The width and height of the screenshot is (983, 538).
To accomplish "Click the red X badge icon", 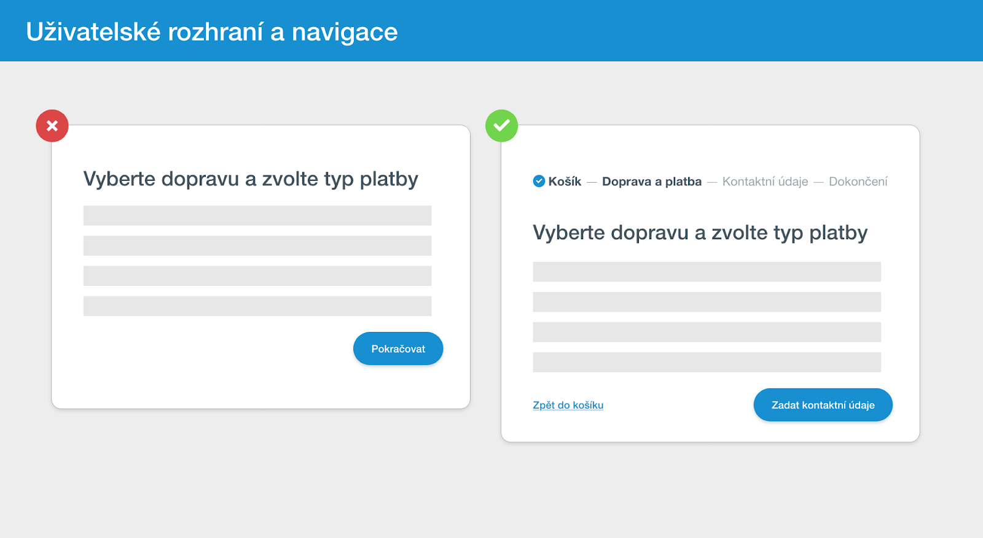I will [x=52, y=126].
